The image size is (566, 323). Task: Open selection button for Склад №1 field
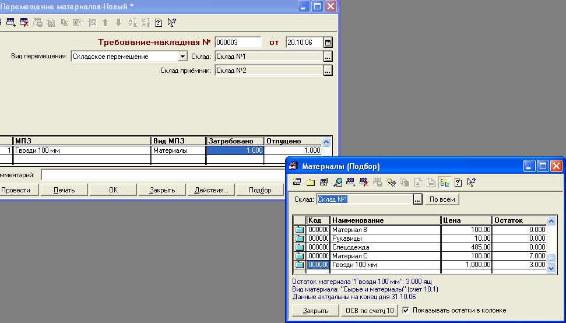(328, 57)
